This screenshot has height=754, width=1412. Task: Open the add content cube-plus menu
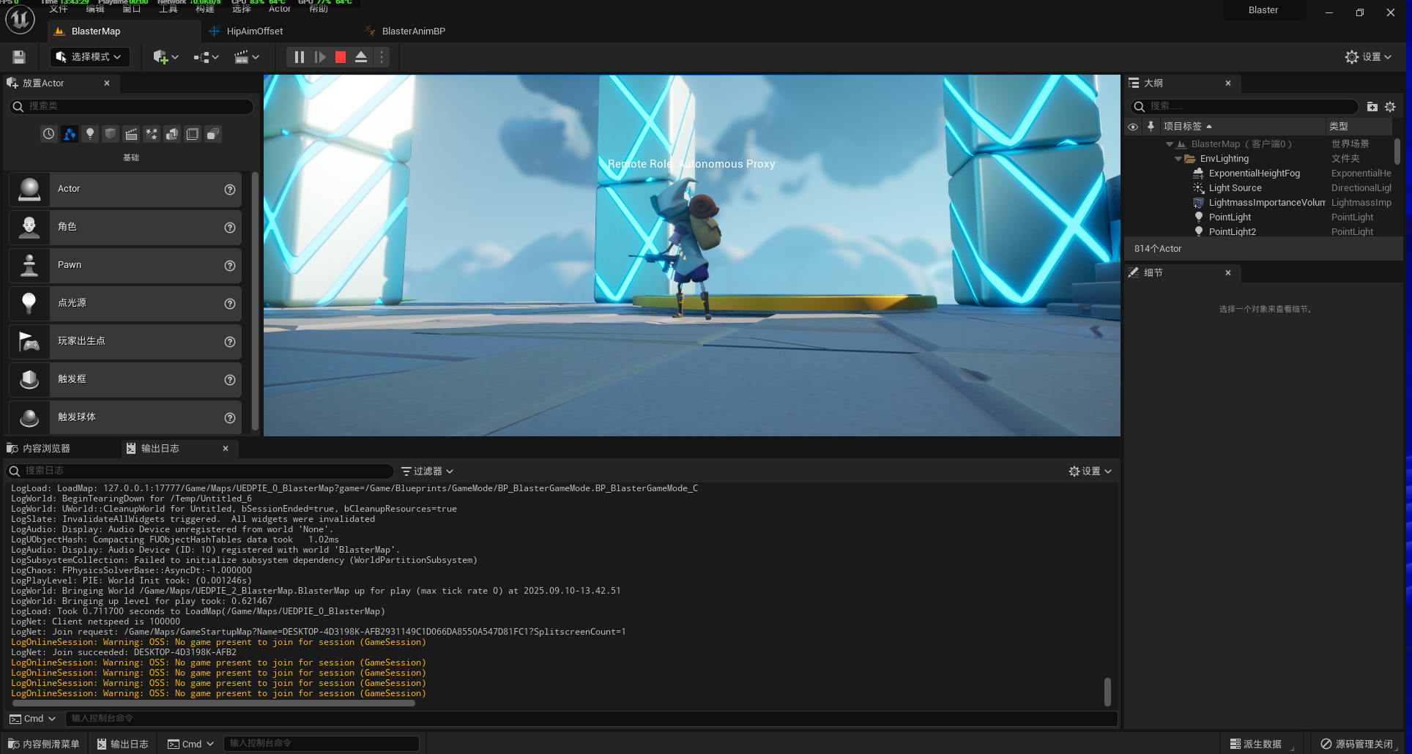166,57
